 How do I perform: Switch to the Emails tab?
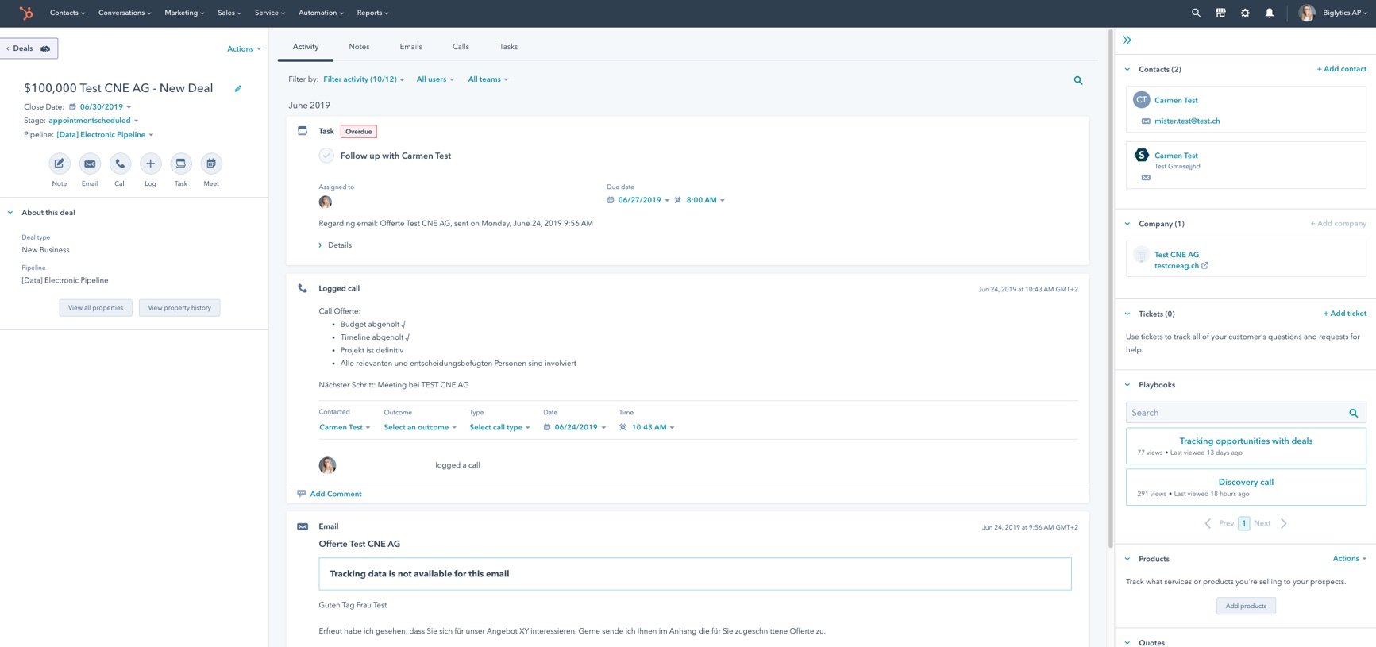point(410,47)
